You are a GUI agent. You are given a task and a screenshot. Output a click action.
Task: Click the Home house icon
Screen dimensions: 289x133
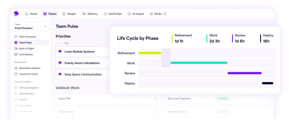[x=27, y=14]
